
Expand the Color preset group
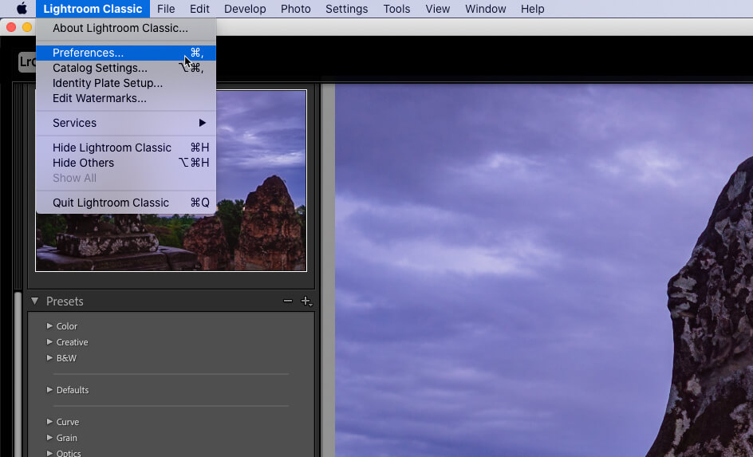49,326
